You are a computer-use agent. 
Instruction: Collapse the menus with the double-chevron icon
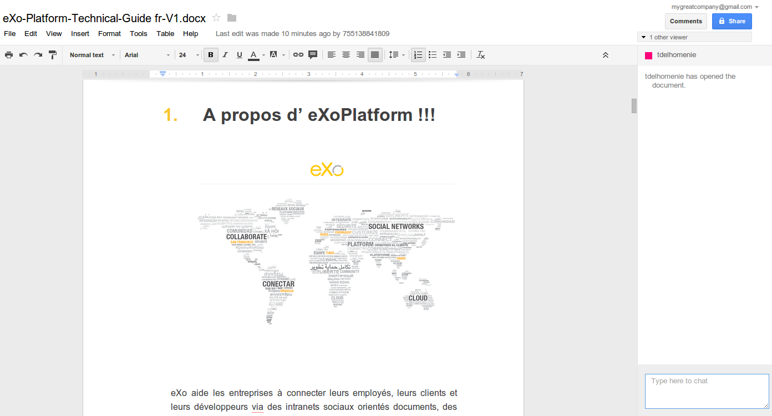coord(606,55)
